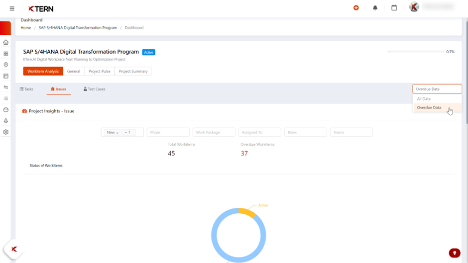Choose All Data from dropdown list
Viewport: 468px width, 263px height.
click(437, 99)
